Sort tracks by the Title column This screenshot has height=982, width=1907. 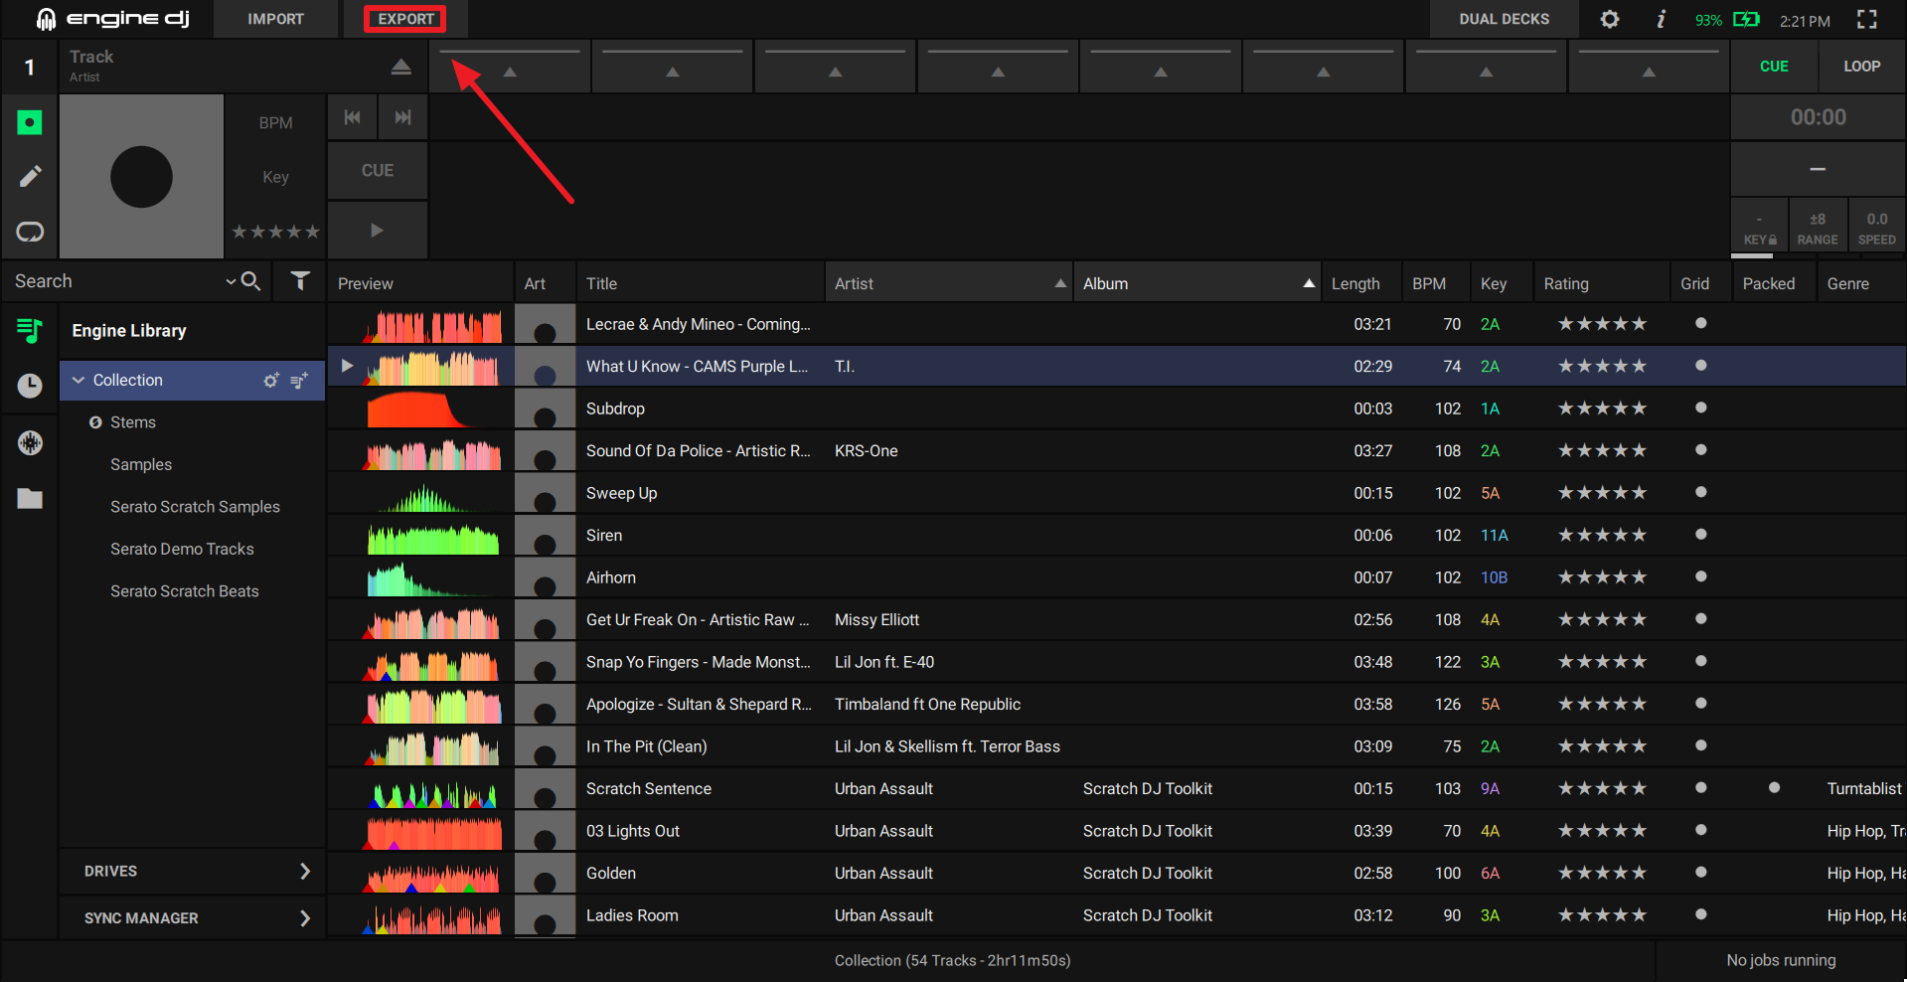coord(700,283)
